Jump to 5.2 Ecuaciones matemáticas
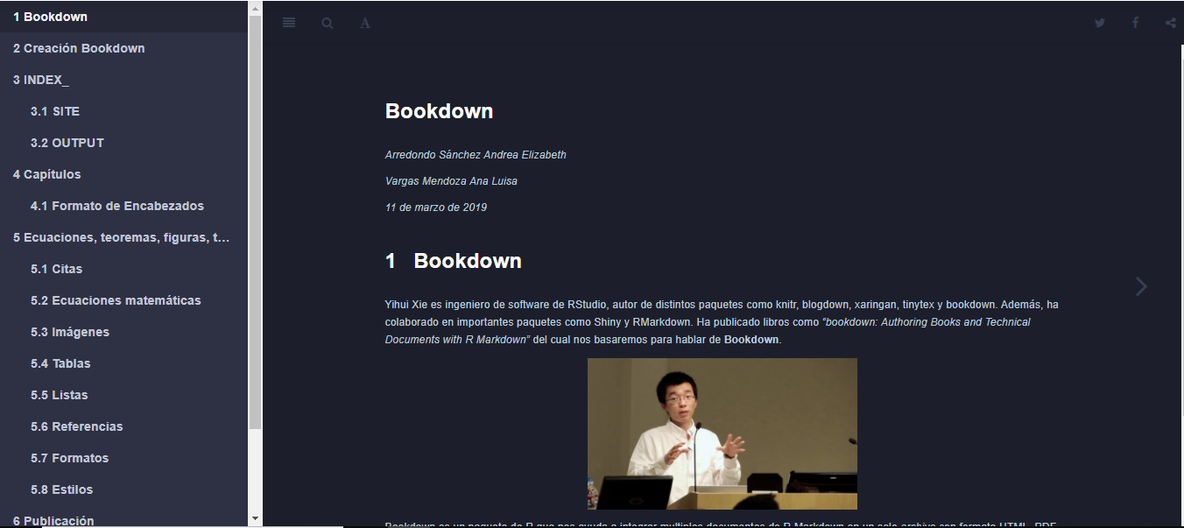The image size is (1184, 528). pos(116,300)
